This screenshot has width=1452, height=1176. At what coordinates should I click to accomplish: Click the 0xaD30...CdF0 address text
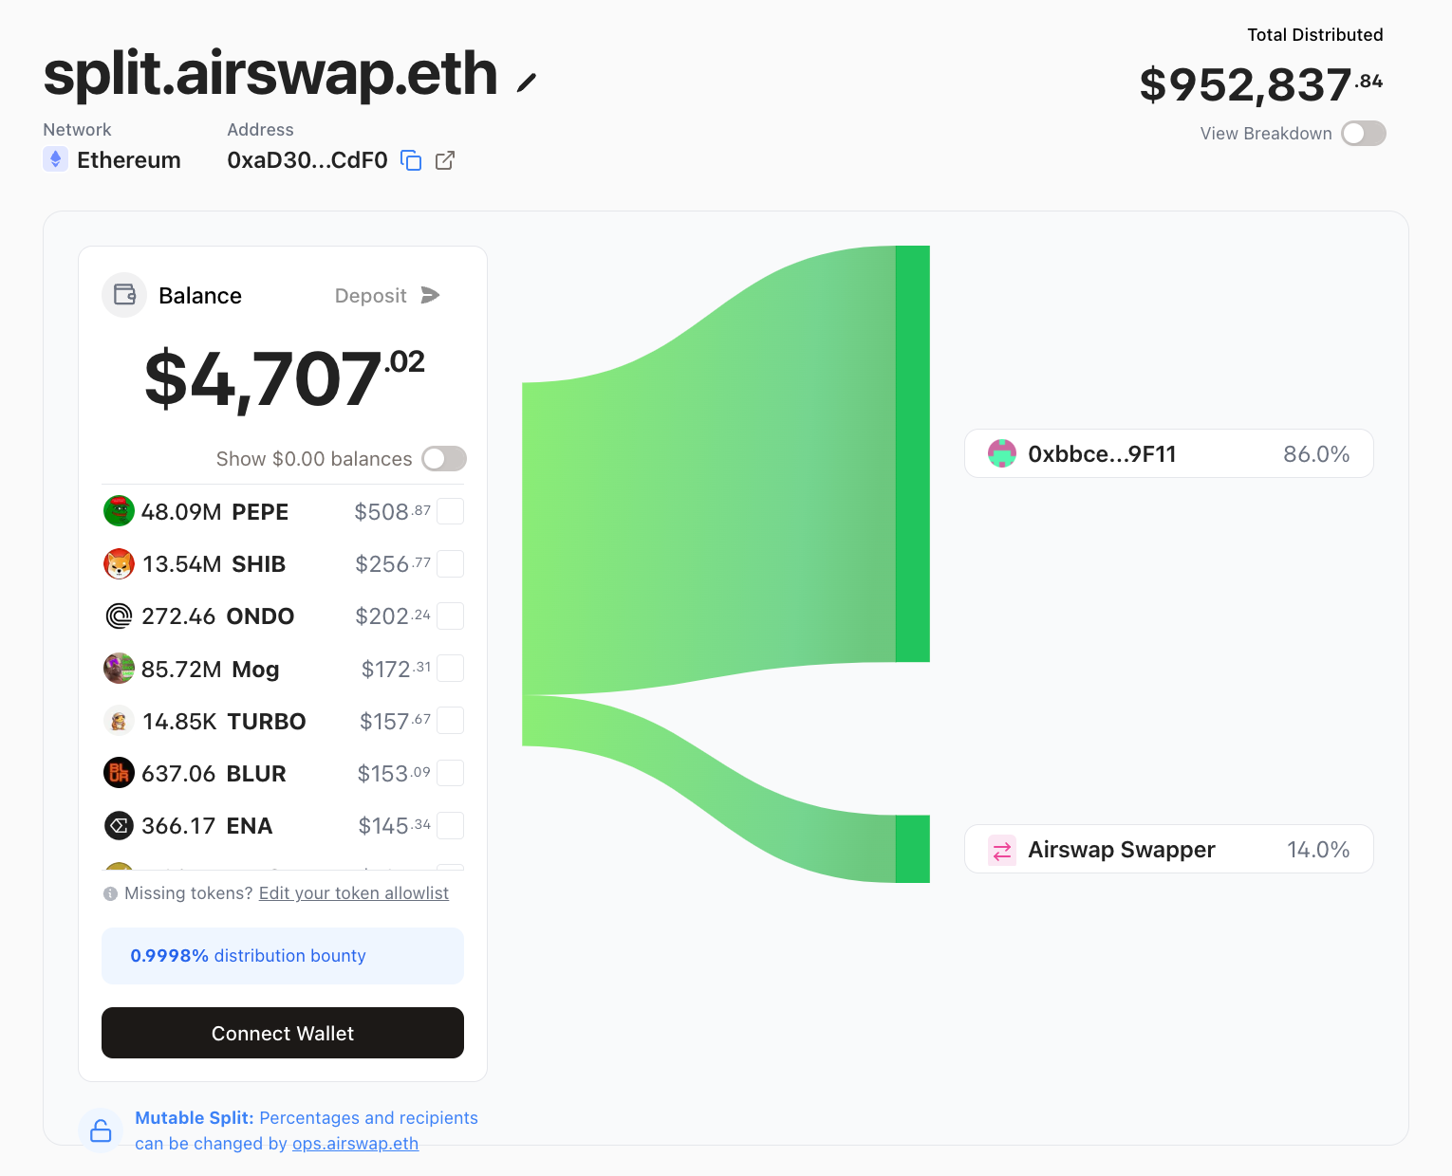point(307,160)
